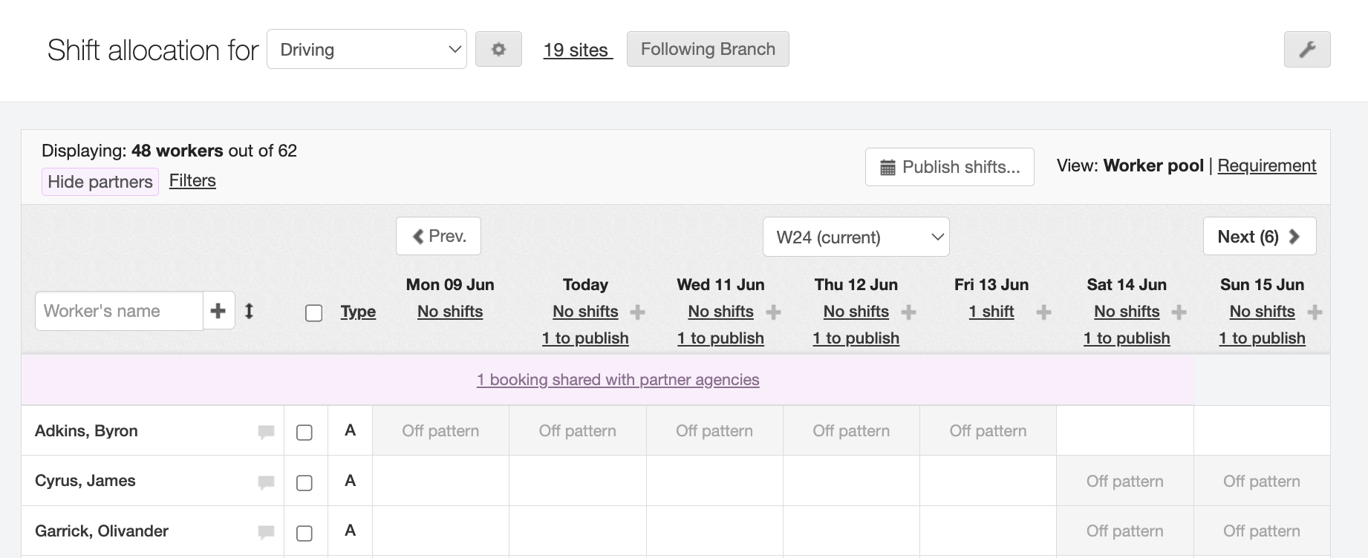The height and width of the screenshot is (558, 1368).
Task: Add a shift on Fri 13 Jun
Action: [1043, 312]
